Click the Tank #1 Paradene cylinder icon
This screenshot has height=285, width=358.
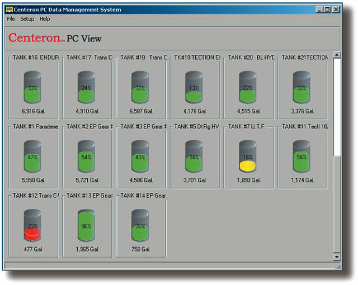coord(32,156)
